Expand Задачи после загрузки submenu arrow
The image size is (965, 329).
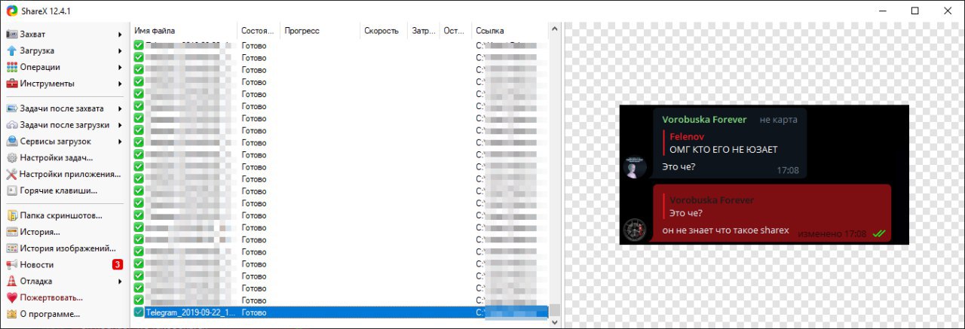(x=120, y=125)
